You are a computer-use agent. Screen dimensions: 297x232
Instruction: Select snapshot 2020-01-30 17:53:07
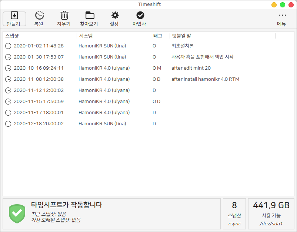39,57
